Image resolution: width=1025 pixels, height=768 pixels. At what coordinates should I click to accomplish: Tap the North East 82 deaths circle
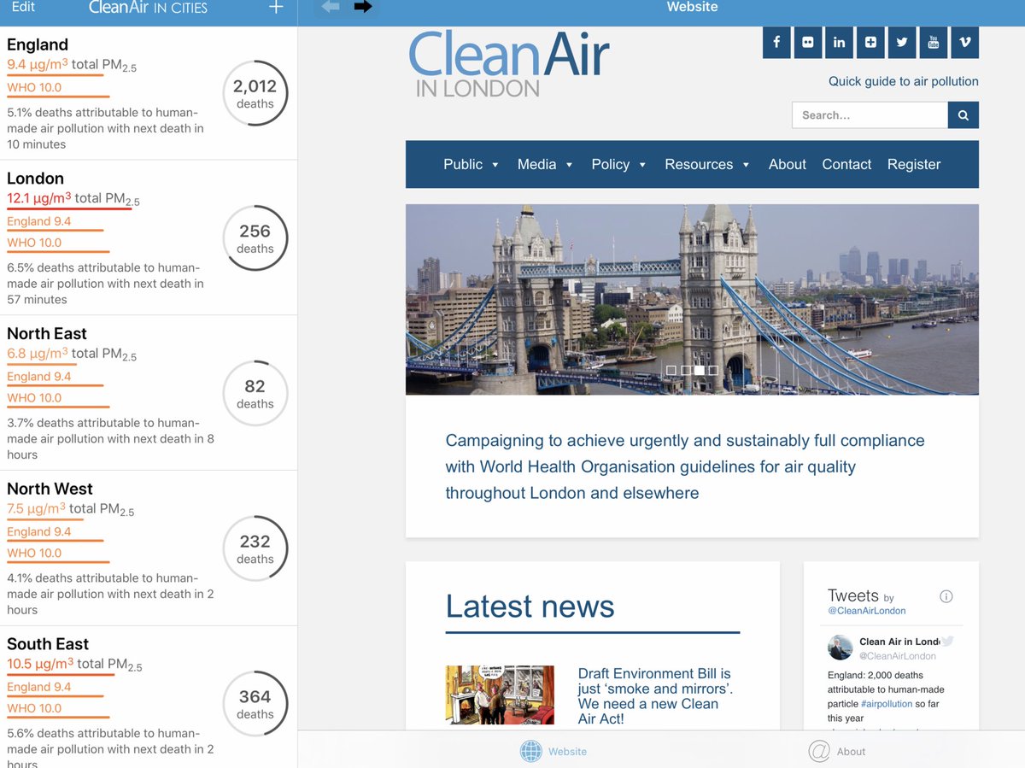255,394
